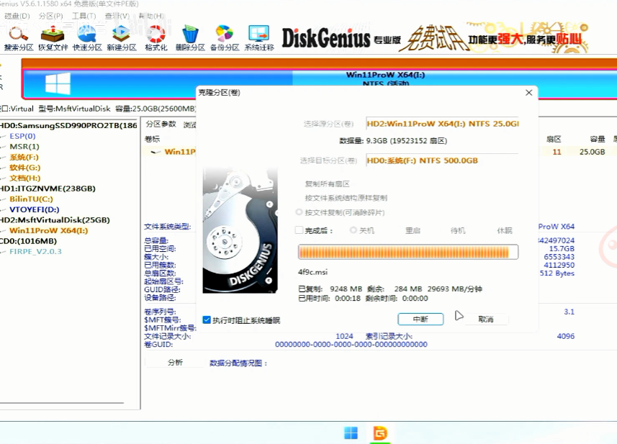Enable the 完成后 checkbox
Viewport: 617px width, 444px height.
[299, 230]
